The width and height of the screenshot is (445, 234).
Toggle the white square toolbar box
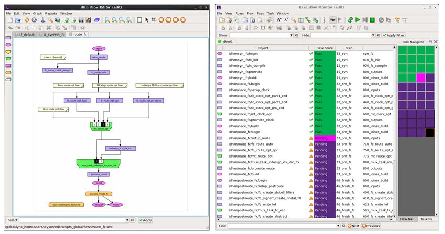pos(139,20)
